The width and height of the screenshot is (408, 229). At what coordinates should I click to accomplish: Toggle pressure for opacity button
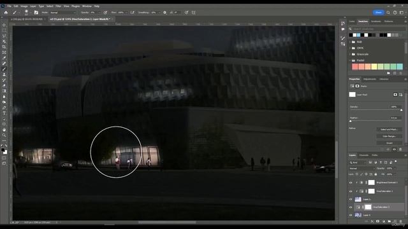tap(105, 13)
